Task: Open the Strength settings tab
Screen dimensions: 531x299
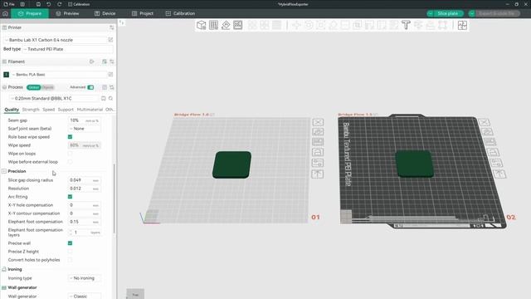Action: (x=31, y=110)
